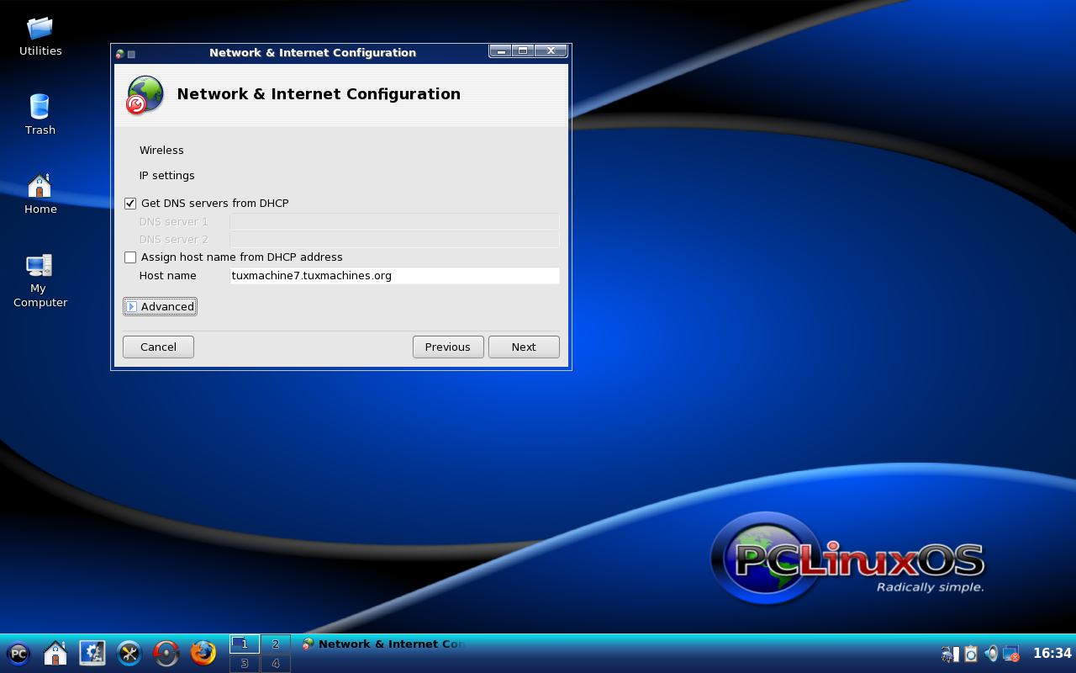Click the disconnected network monitor tray icon
The height and width of the screenshot is (673, 1076).
(x=1011, y=654)
